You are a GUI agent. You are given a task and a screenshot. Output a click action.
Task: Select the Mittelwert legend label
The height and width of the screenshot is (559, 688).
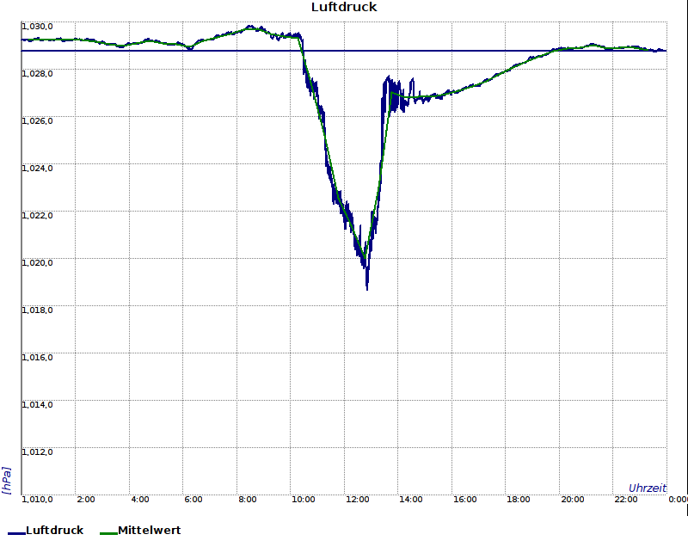click(149, 530)
